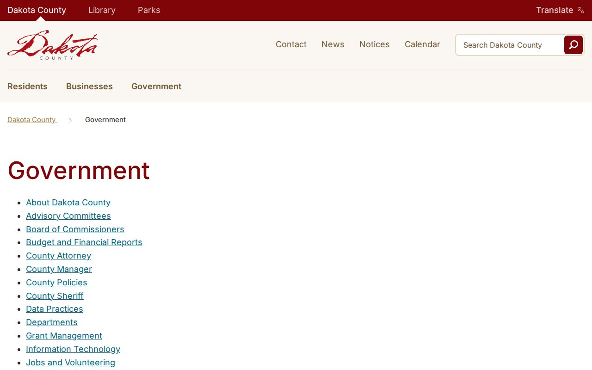Open County Manager link

point(59,269)
